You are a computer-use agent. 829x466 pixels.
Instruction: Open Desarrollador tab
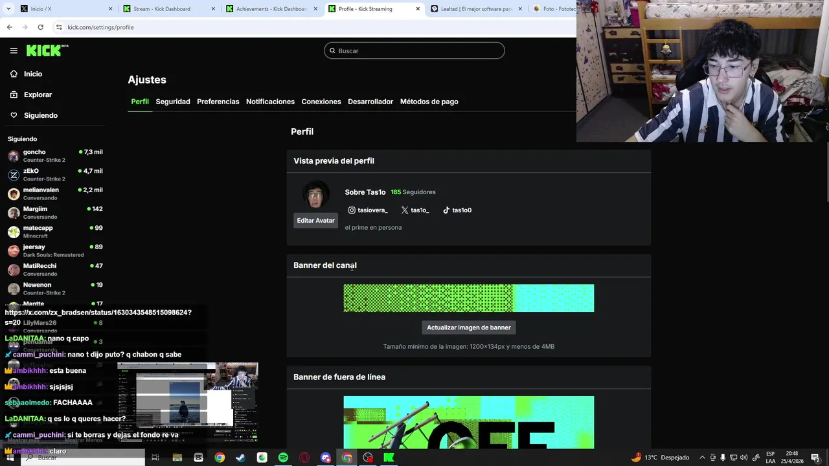tap(370, 102)
